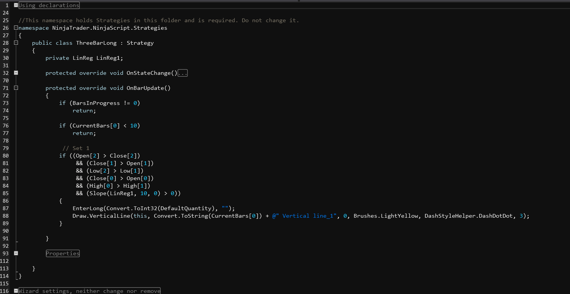The height and width of the screenshot is (294, 570).
Task: Click line number 87 in the margin
Action: click(x=5, y=208)
